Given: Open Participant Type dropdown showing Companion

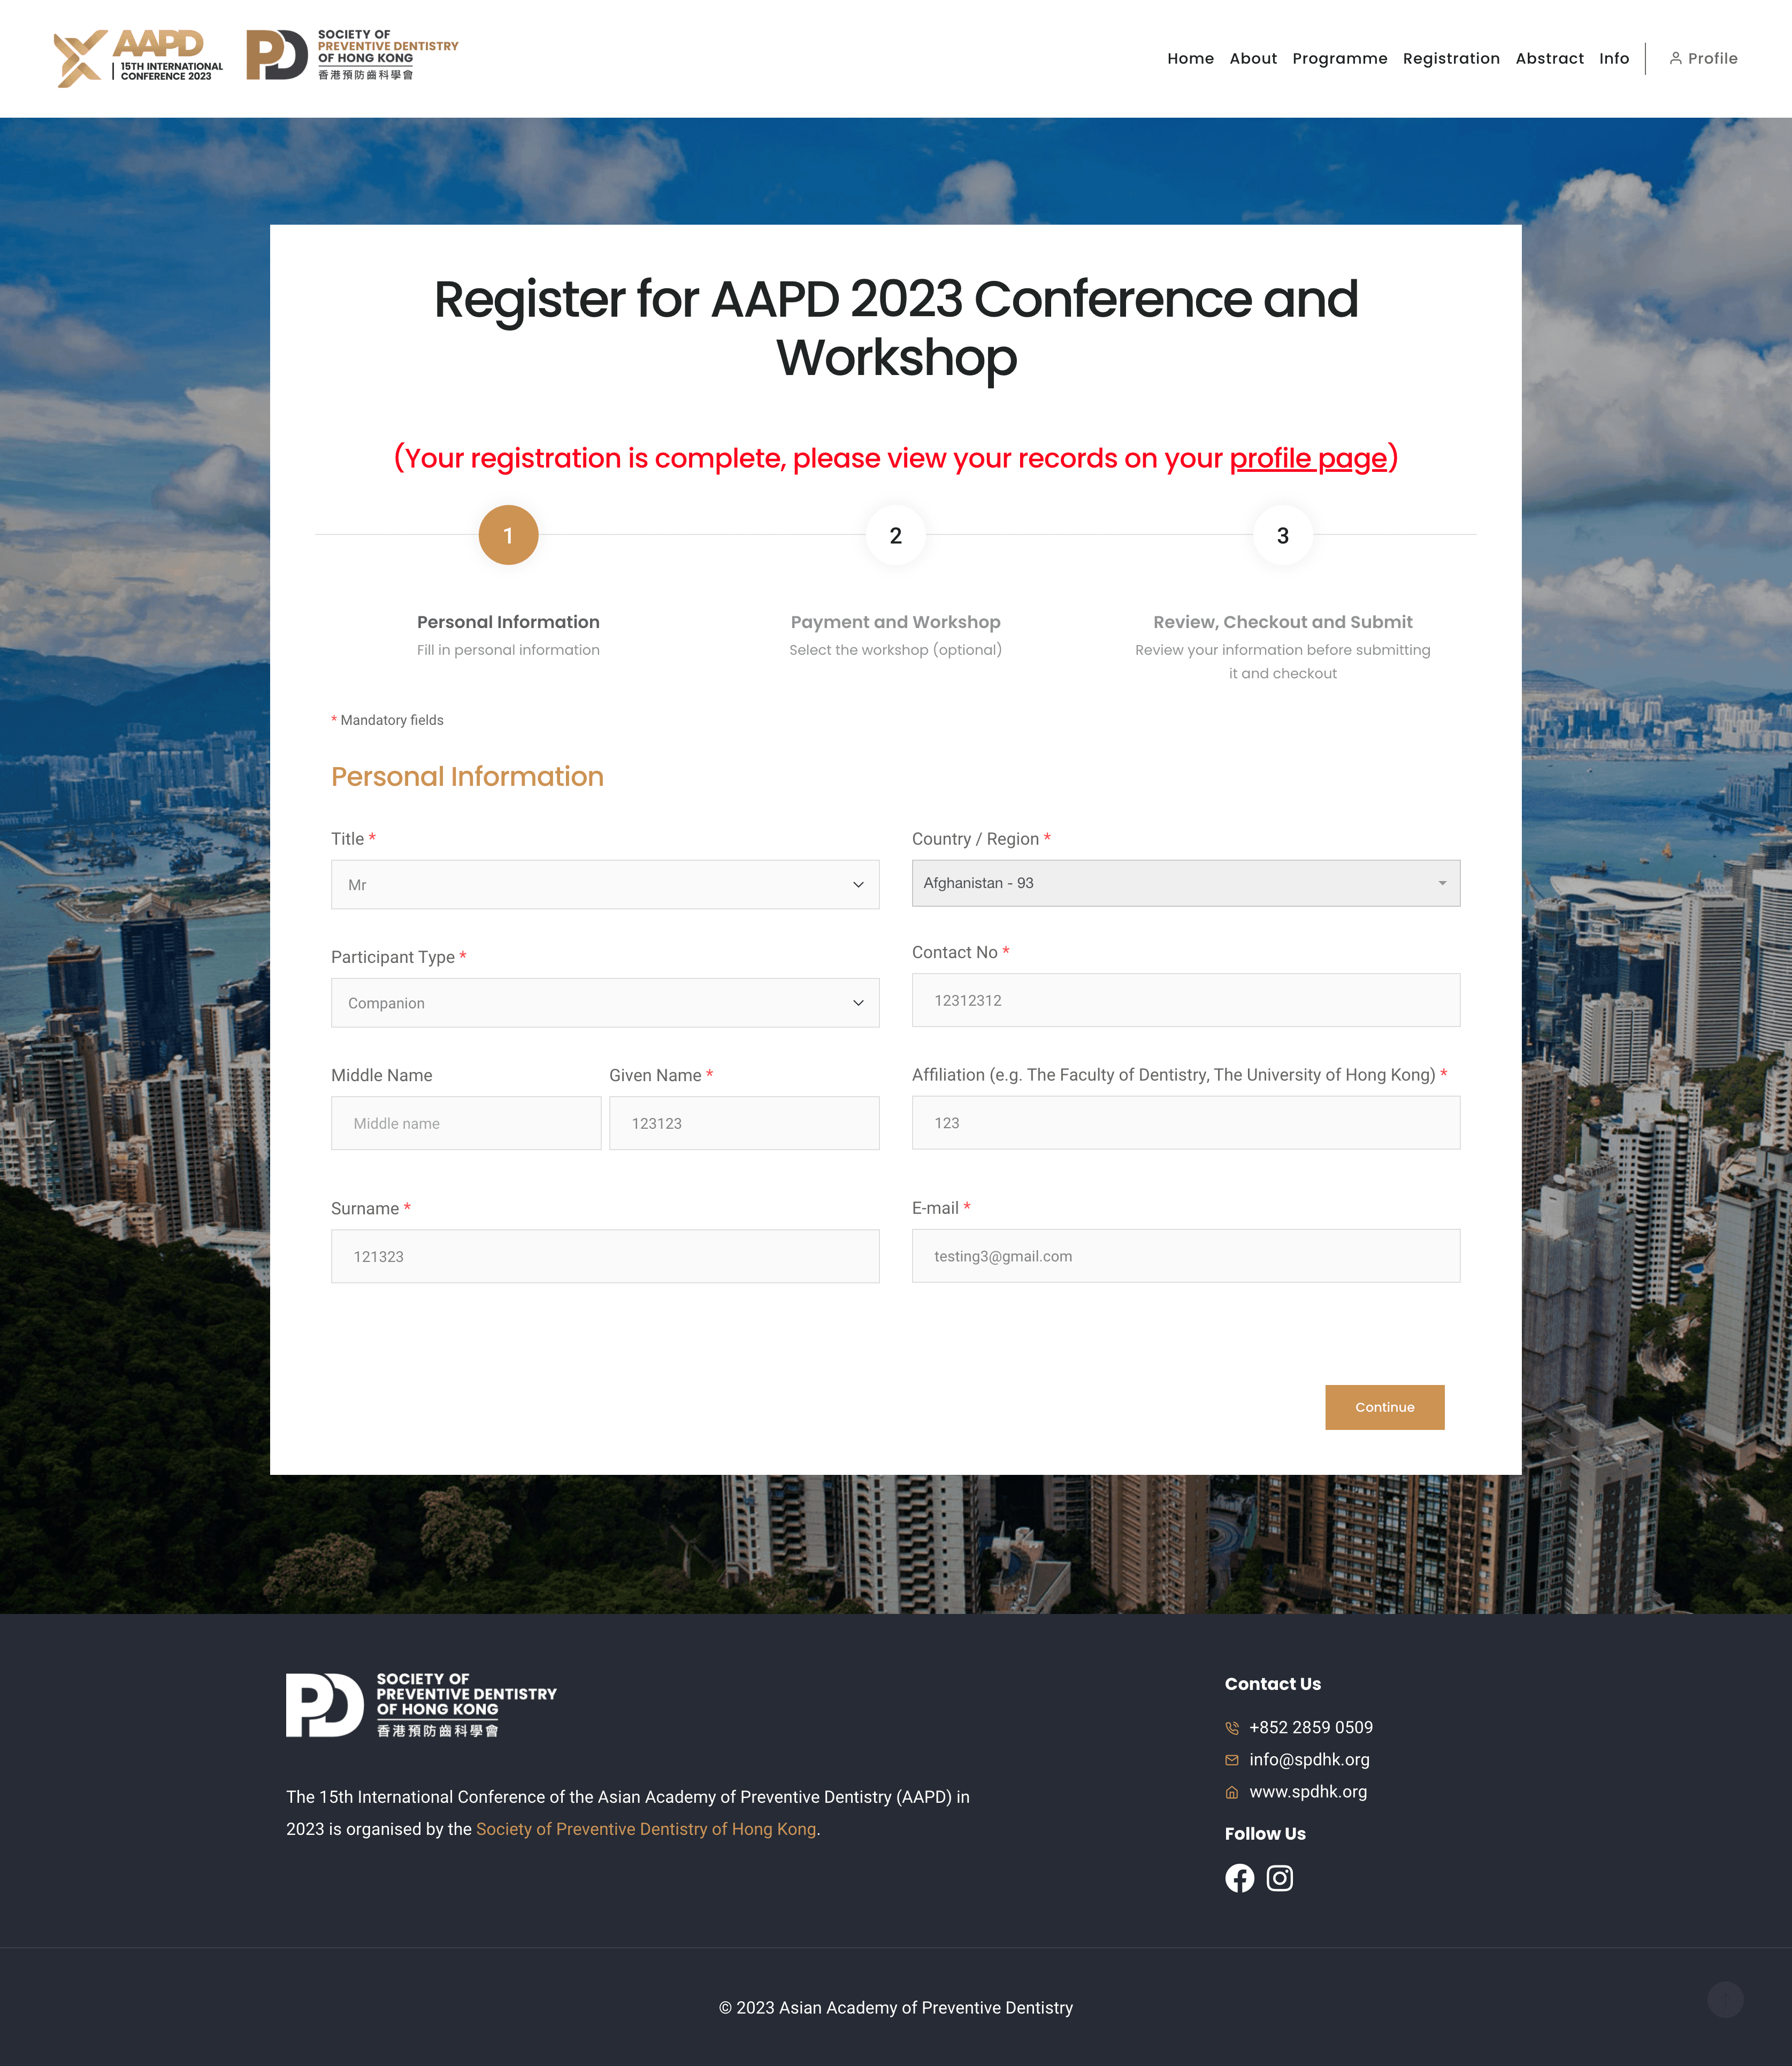Looking at the screenshot, I should (x=605, y=1003).
